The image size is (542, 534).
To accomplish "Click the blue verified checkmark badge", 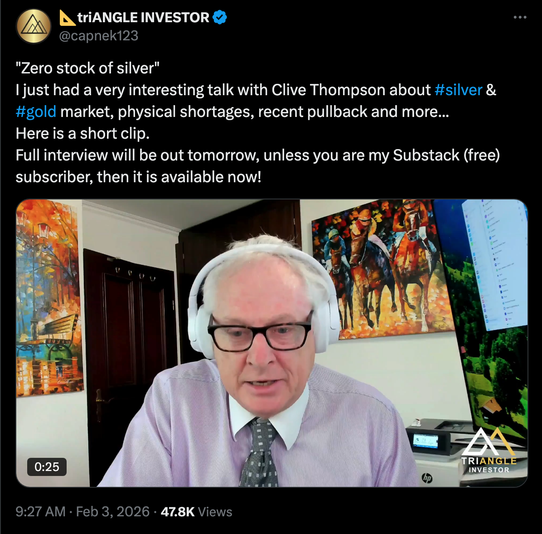I will pos(220,17).
